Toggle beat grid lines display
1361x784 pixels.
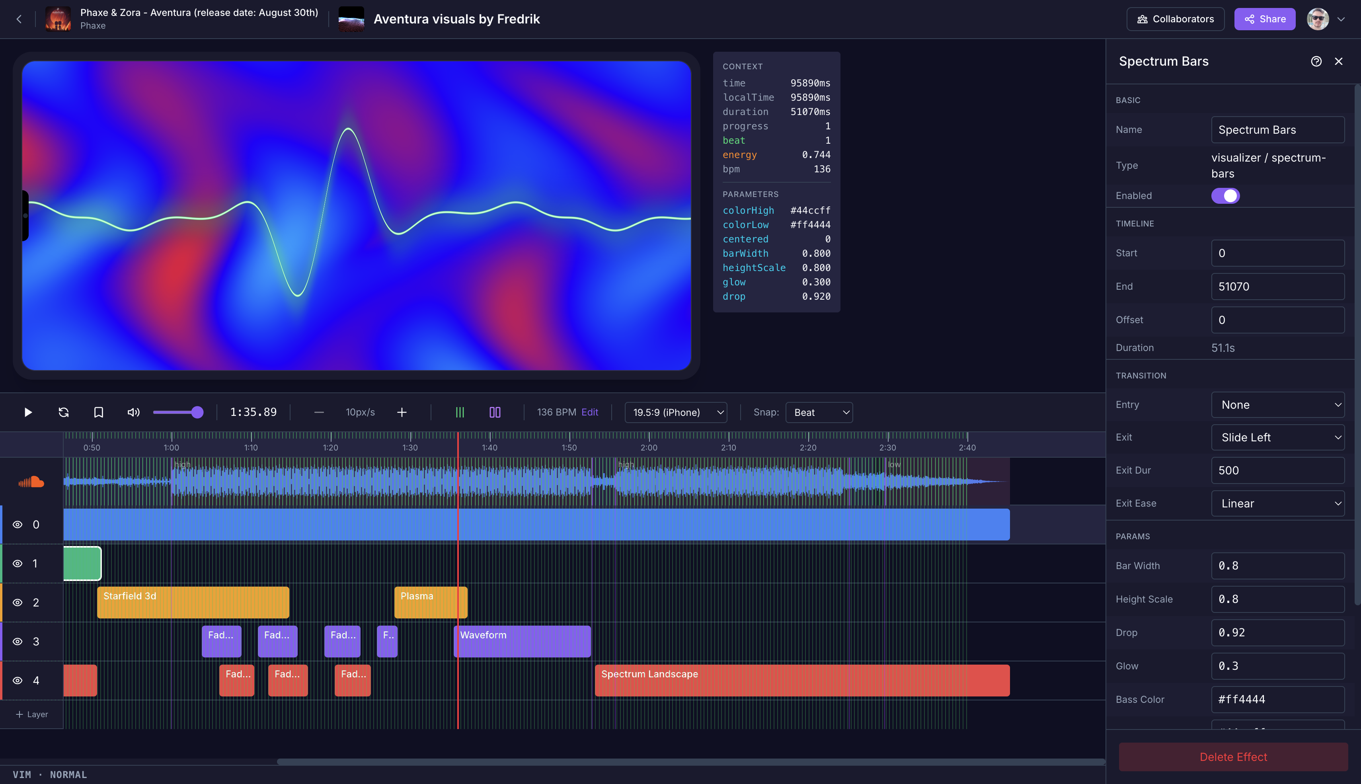coord(460,412)
